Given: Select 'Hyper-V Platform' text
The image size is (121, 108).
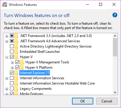Looking at the screenshot, I should click(x=39, y=67).
